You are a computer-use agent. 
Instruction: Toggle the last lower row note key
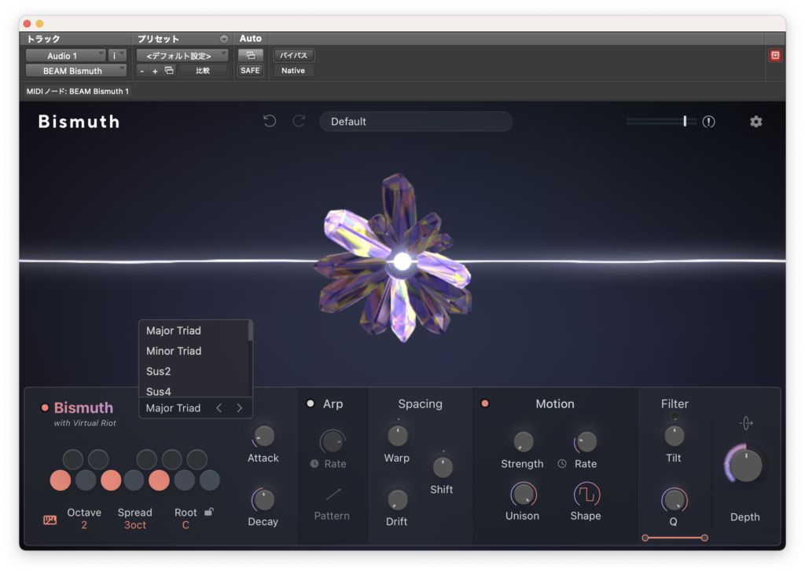pos(209,480)
